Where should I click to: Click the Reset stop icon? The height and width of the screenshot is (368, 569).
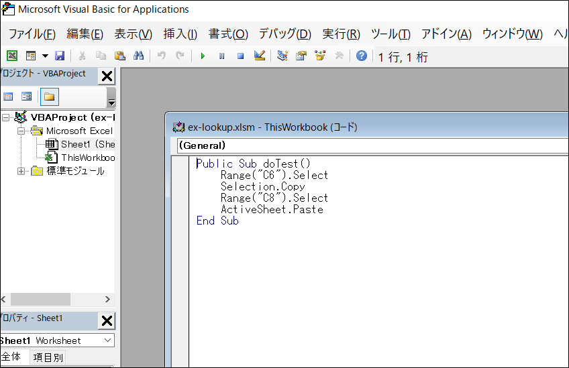(x=241, y=56)
